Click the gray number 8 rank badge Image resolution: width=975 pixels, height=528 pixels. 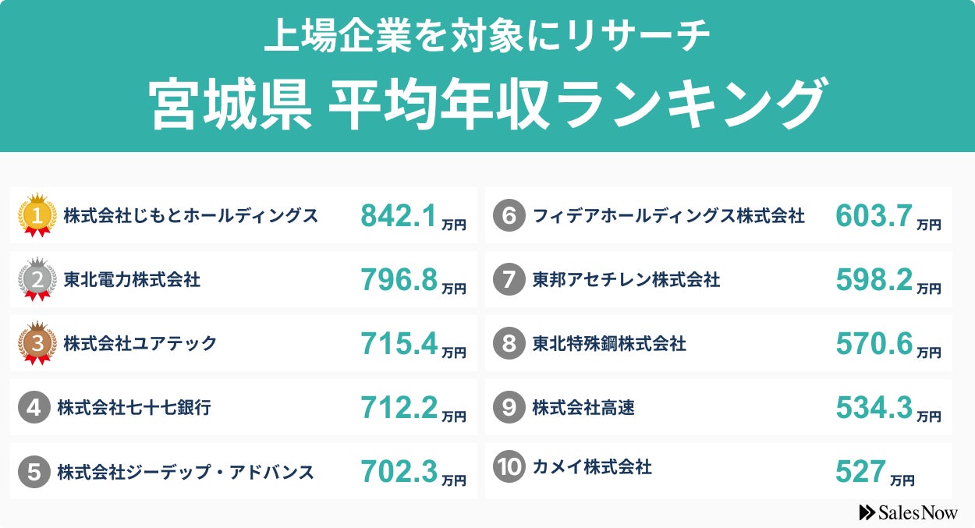509,344
